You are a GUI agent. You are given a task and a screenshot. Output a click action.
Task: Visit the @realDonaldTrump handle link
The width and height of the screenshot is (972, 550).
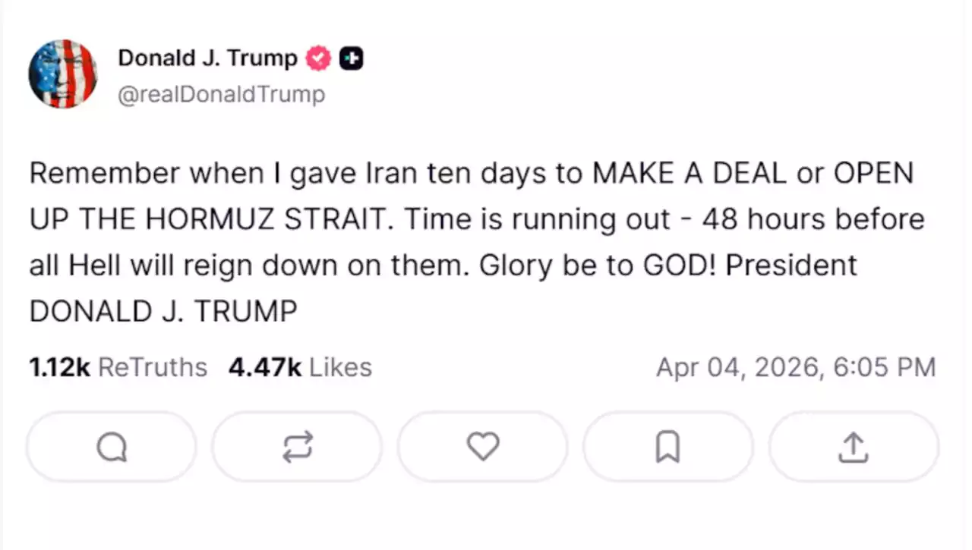tap(221, 94)
